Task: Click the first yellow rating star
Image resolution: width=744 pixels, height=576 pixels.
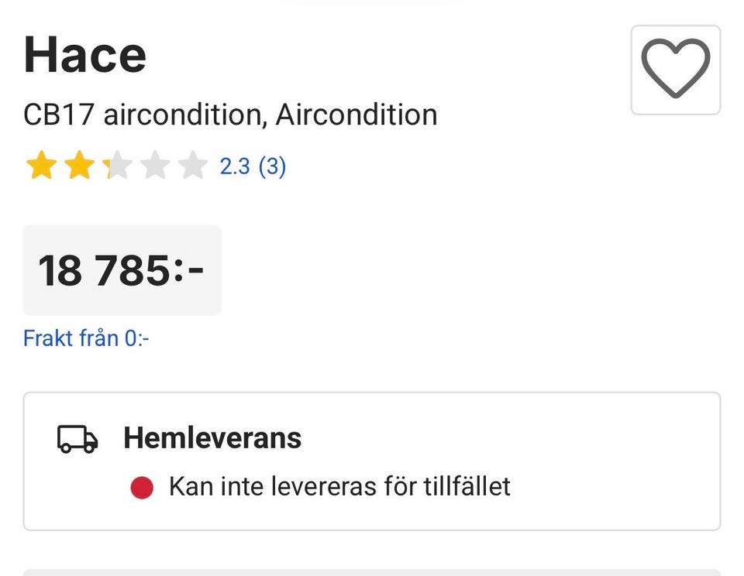Action: [40, 166]
